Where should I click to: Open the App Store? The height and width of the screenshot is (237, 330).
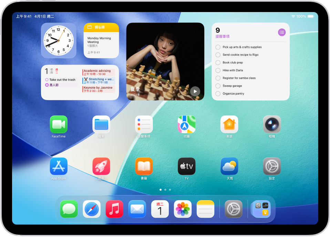coord(59,166)
